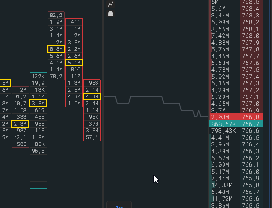
Task: Select the 768,4 ask price in the order book
Action: pyautogui.click(x=251, y=9)
